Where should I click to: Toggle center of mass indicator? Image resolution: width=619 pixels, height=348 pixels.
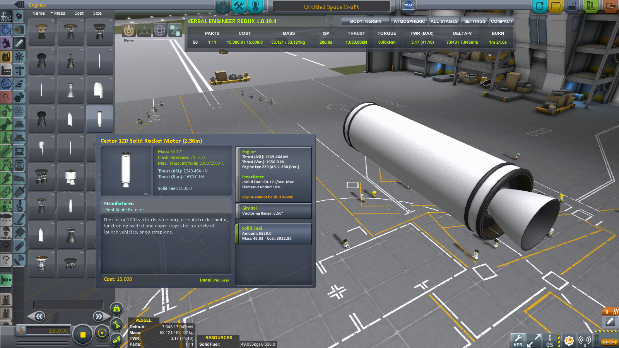(117, 309)
